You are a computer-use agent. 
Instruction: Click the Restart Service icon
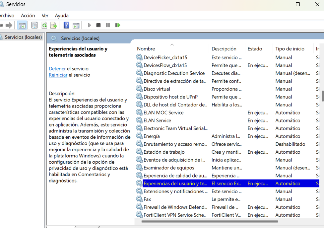(118, 25)
